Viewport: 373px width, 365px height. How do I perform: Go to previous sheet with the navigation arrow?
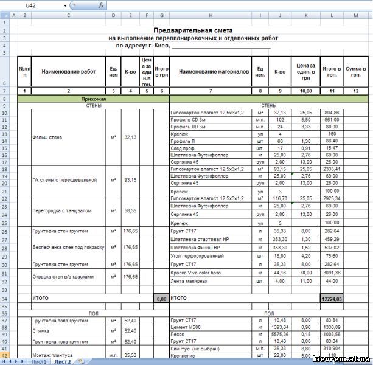point(10,361)
